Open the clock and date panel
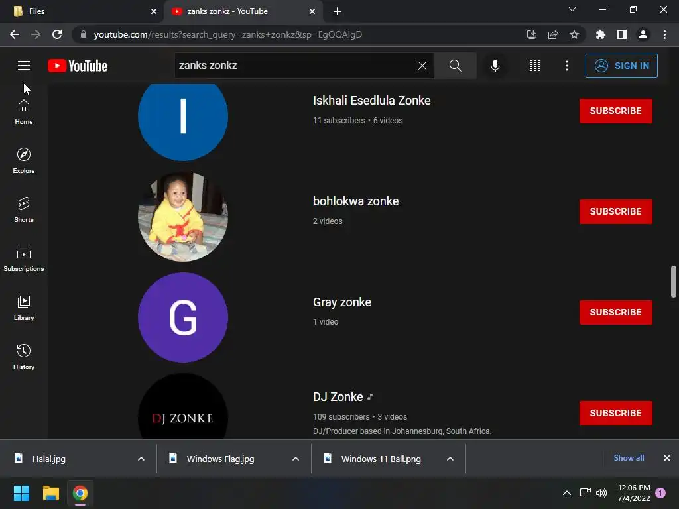 click(633, 493)
